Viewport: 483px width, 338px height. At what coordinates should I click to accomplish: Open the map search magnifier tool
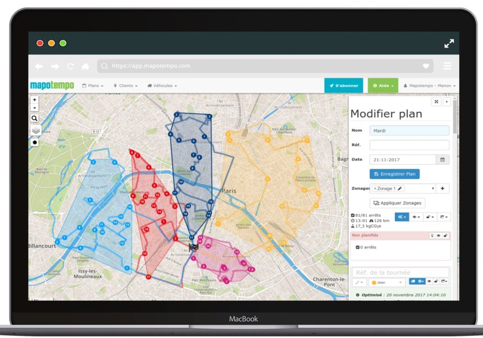(34, 118)
